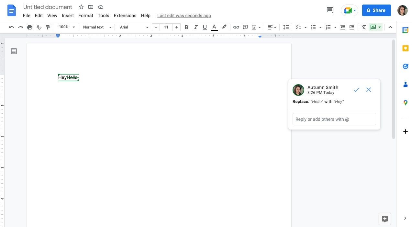Open Google Tasks side panel
The image size is (412, 227).
point(405,66)
